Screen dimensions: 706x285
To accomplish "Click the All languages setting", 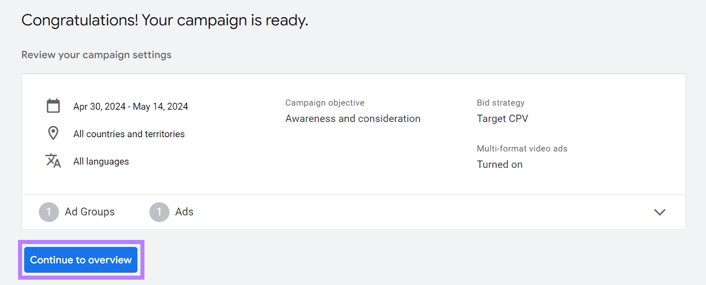I will click(x=101, y=161).
